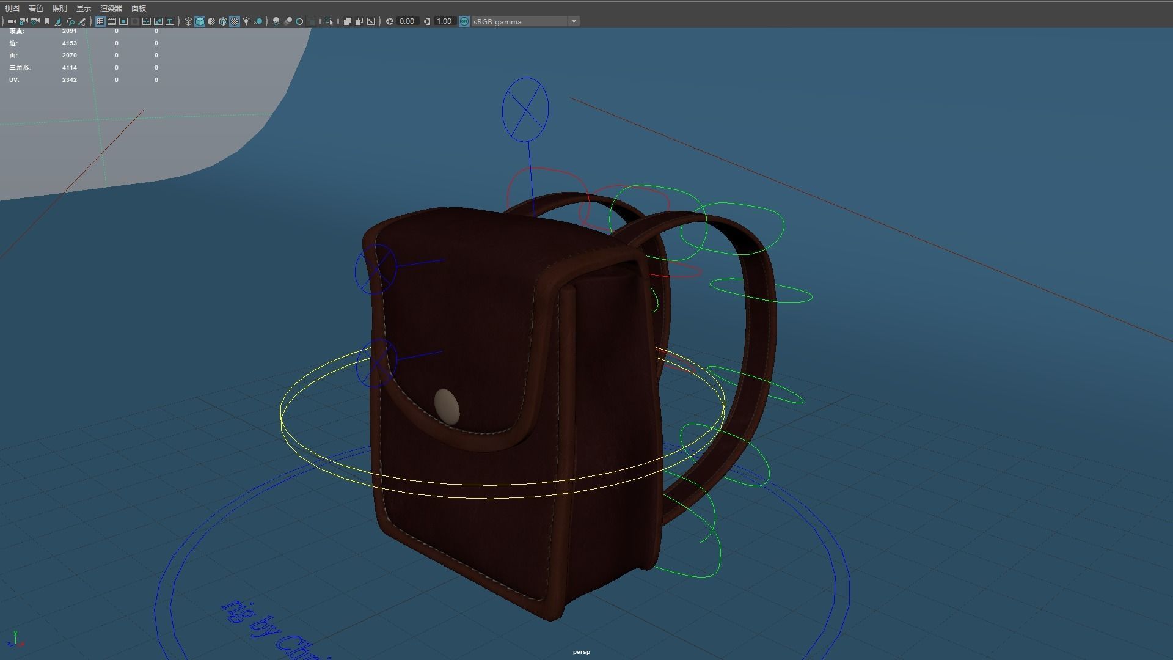Enable the resolution gate icon
Image resolution: width=1173 pixels, height=660 pixels.
[x=123, y=21]
